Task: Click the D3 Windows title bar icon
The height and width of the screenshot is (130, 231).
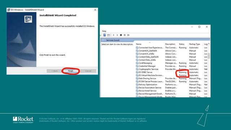Action: 9,10
